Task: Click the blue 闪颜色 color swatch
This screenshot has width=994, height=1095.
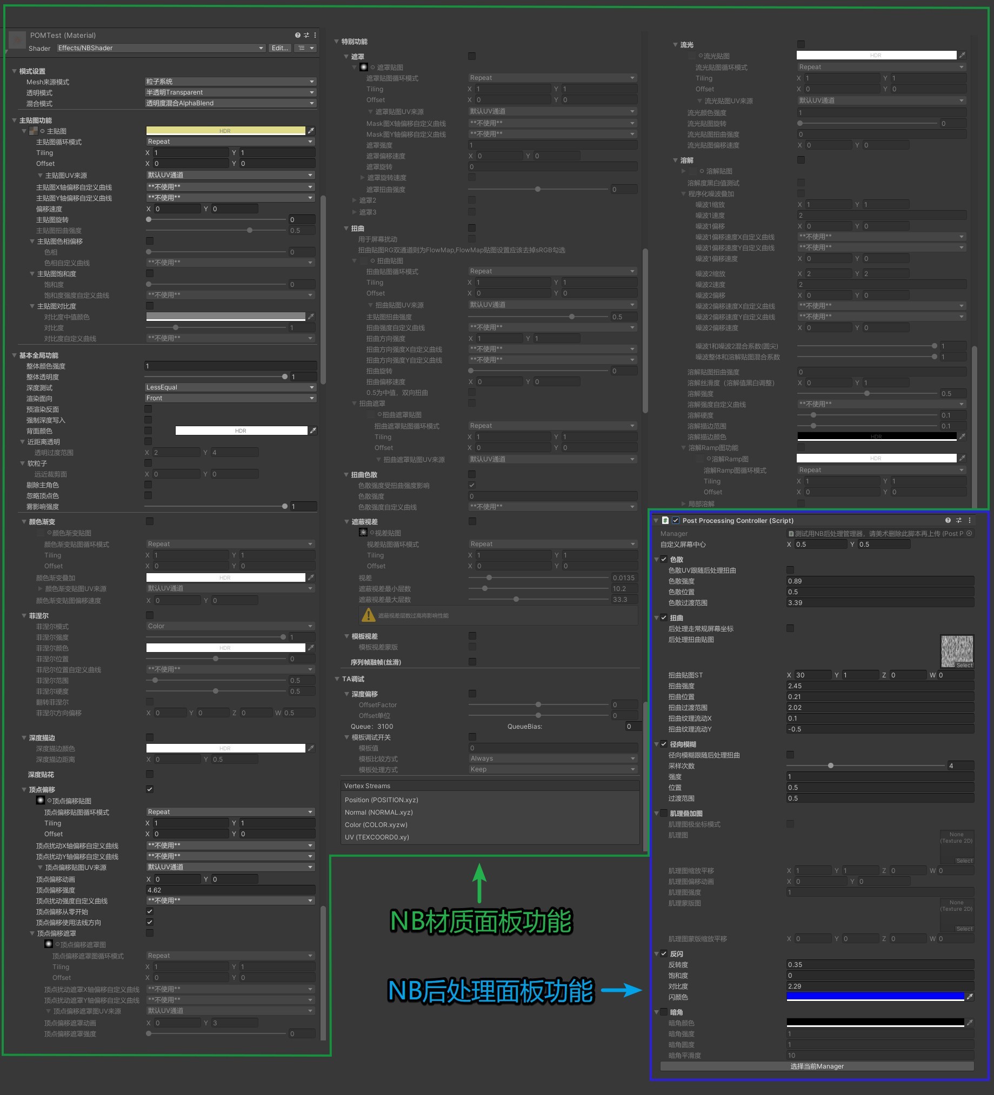Action: click(875, 997)
